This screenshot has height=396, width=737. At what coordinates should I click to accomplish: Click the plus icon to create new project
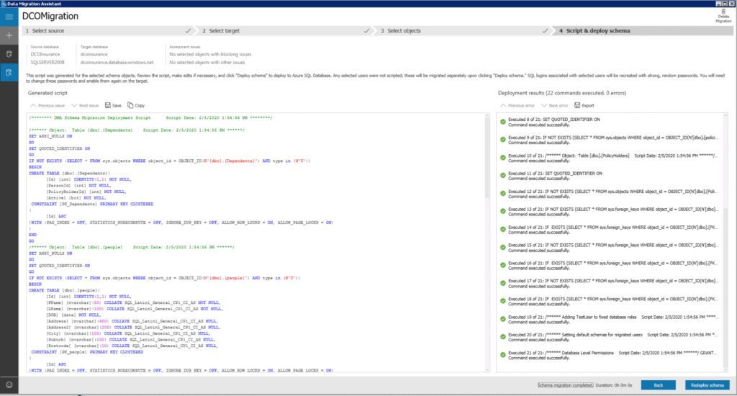[x=9, y=35]
